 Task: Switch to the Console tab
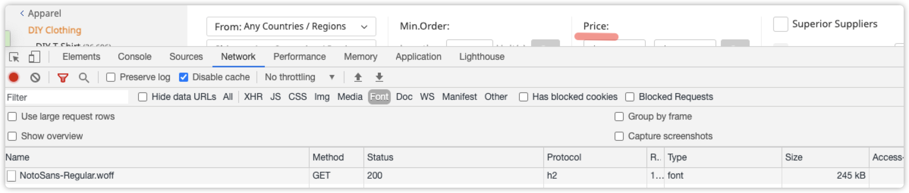point(135,57)
